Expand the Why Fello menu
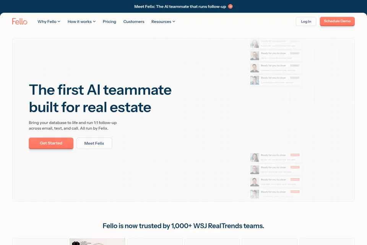Screen dimensions: 367x245 (x=49, y=21)
